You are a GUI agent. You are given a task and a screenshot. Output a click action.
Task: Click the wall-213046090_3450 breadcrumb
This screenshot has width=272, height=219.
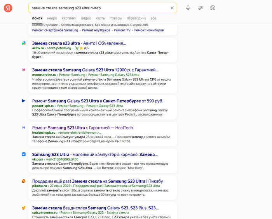[x=62, y=159]
